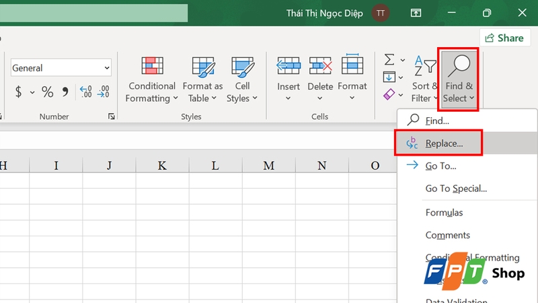538x303 pixels.
Task: Open Sort & Filter menu
Action: (424, 79)
